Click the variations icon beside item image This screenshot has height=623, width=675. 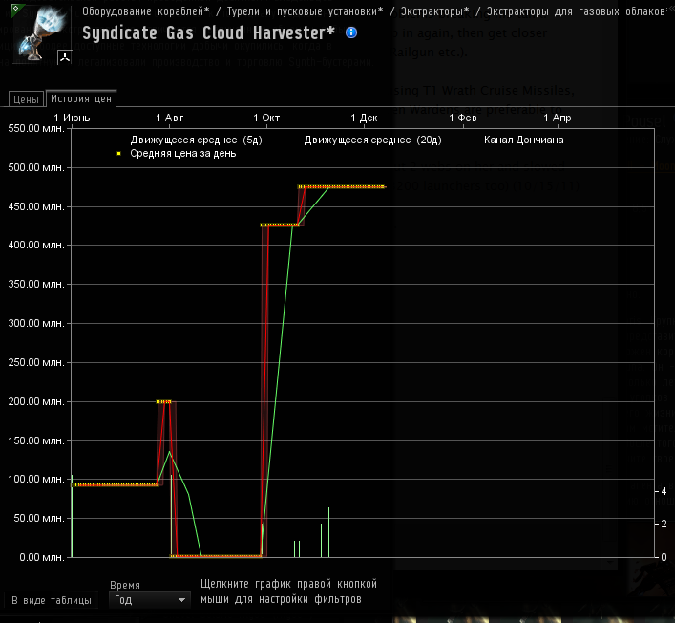[x=65, y=56]
